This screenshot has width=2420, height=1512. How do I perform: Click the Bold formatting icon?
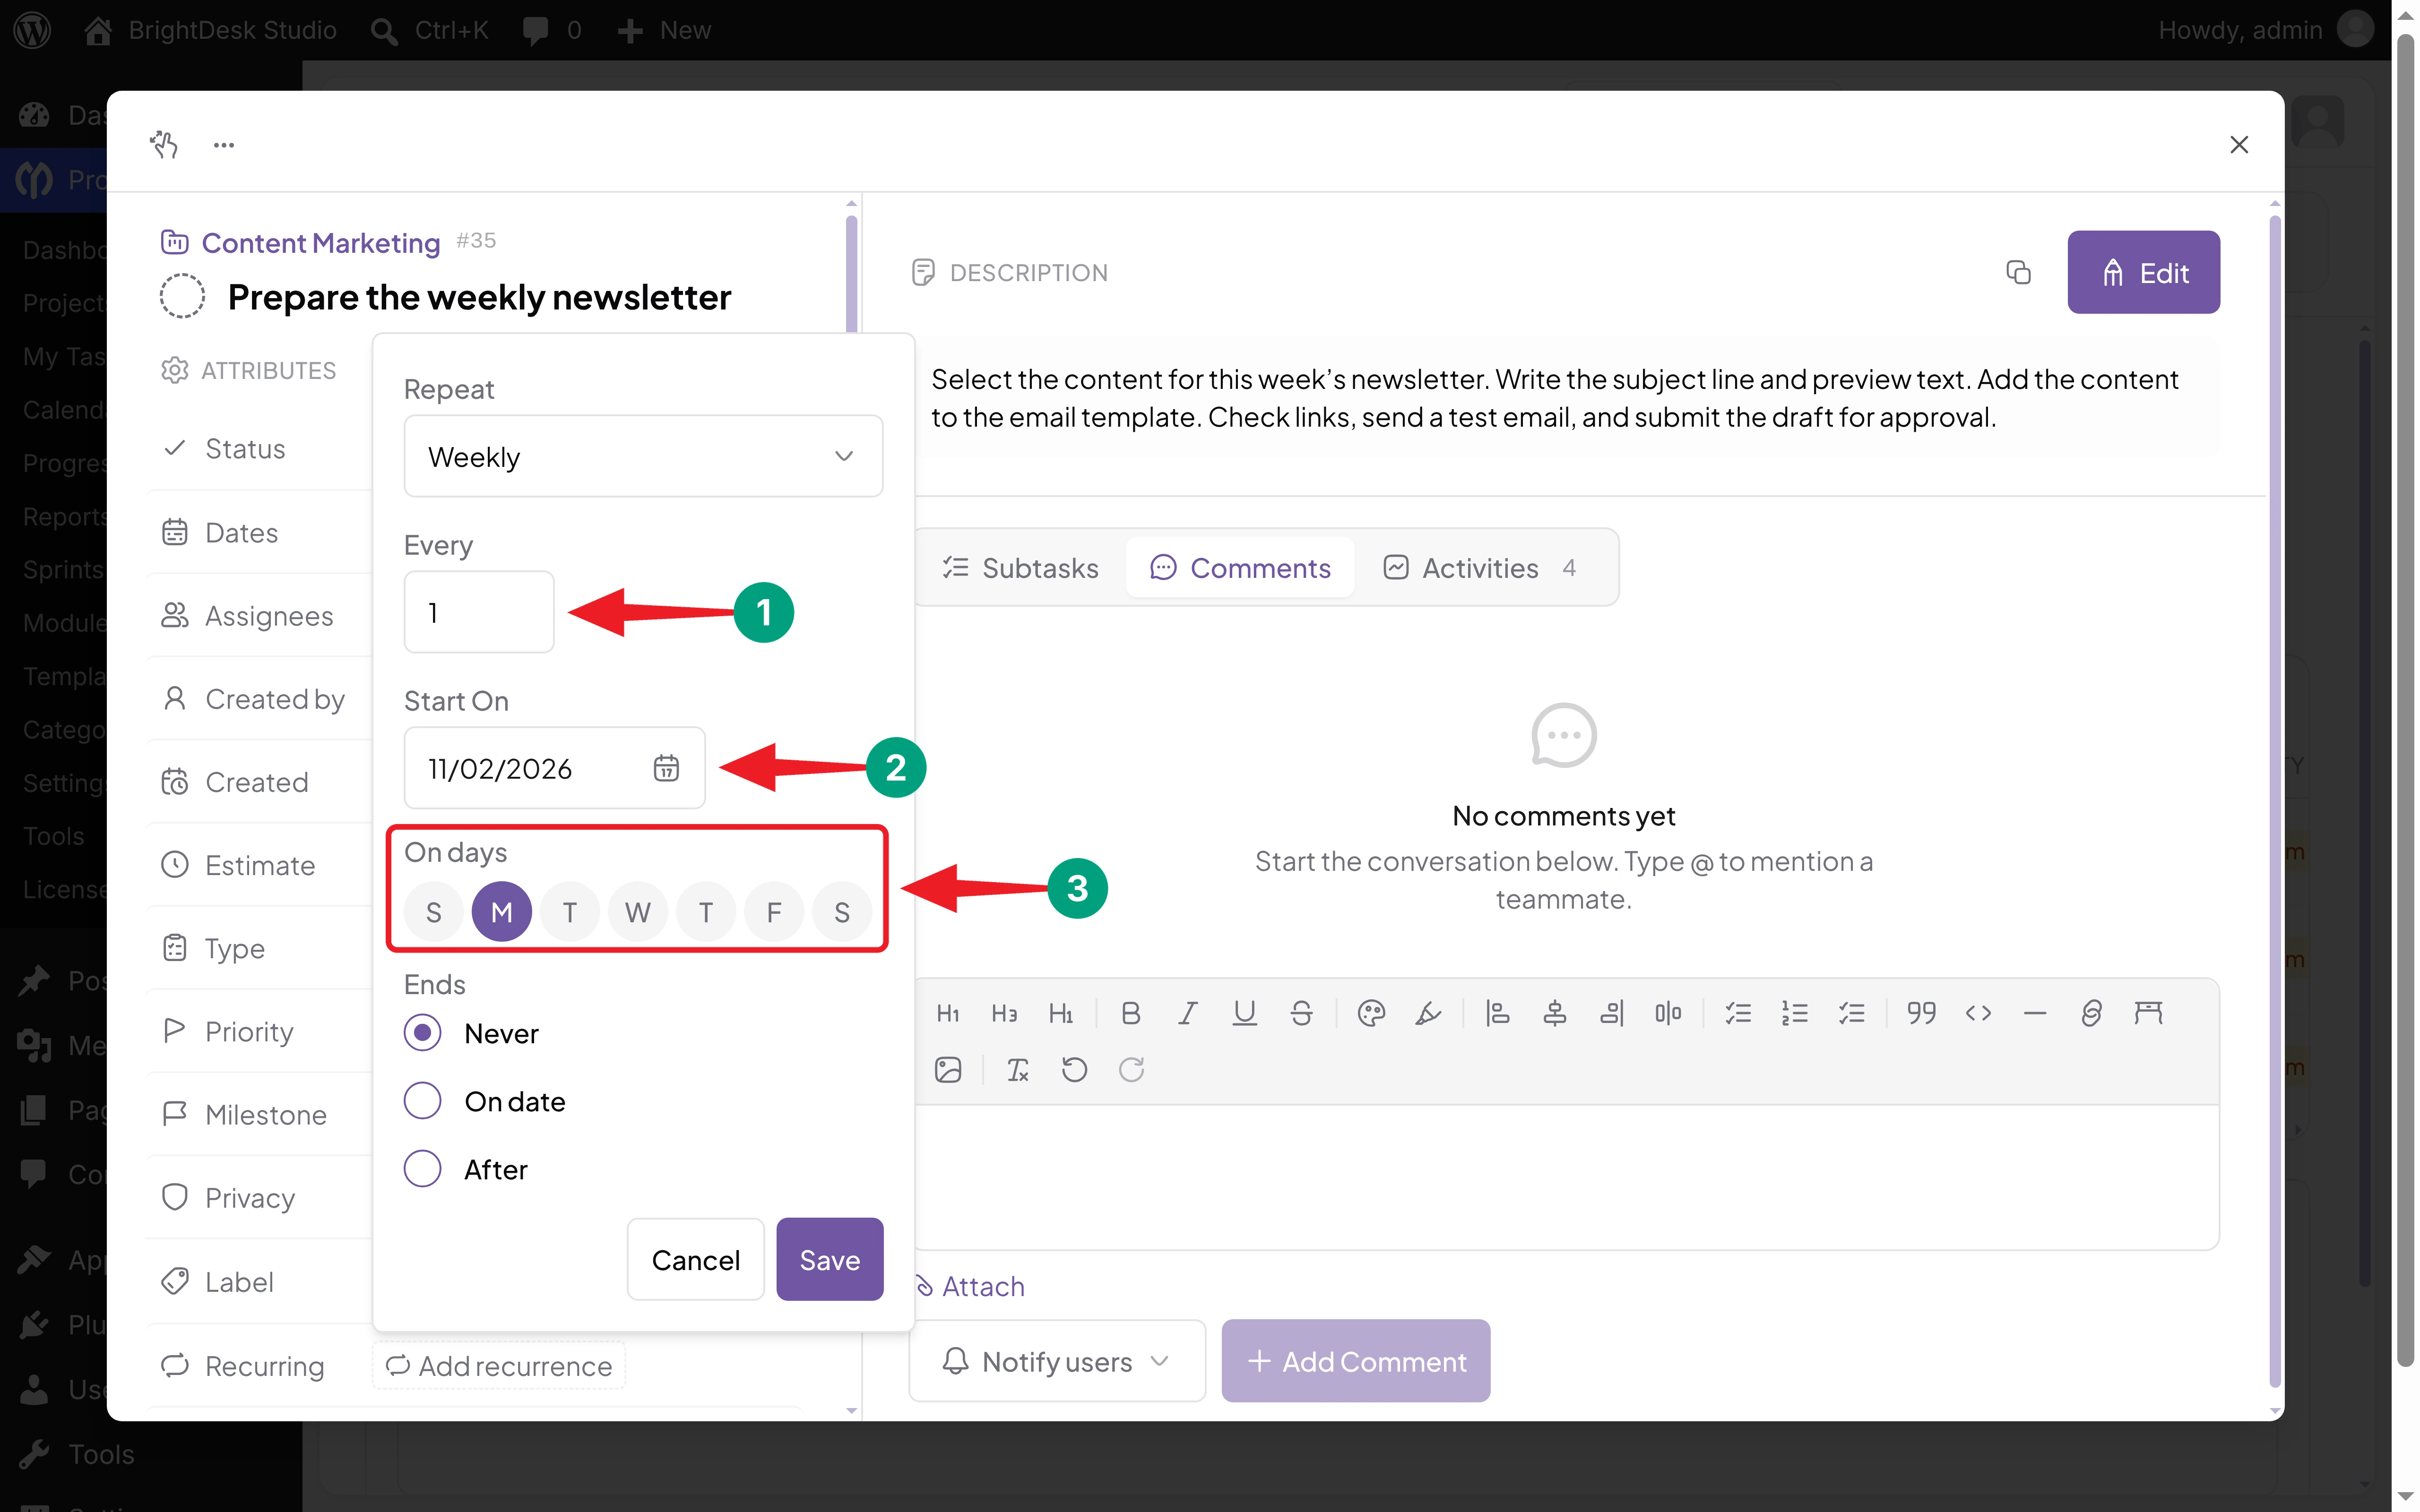coord(1130,1013)
